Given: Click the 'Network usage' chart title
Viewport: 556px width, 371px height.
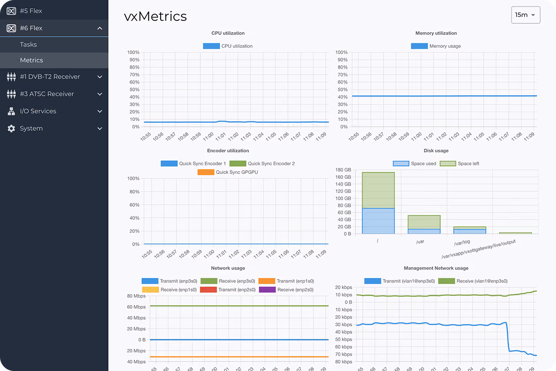Looking at the screenshot, I should (x=228, y=268).
